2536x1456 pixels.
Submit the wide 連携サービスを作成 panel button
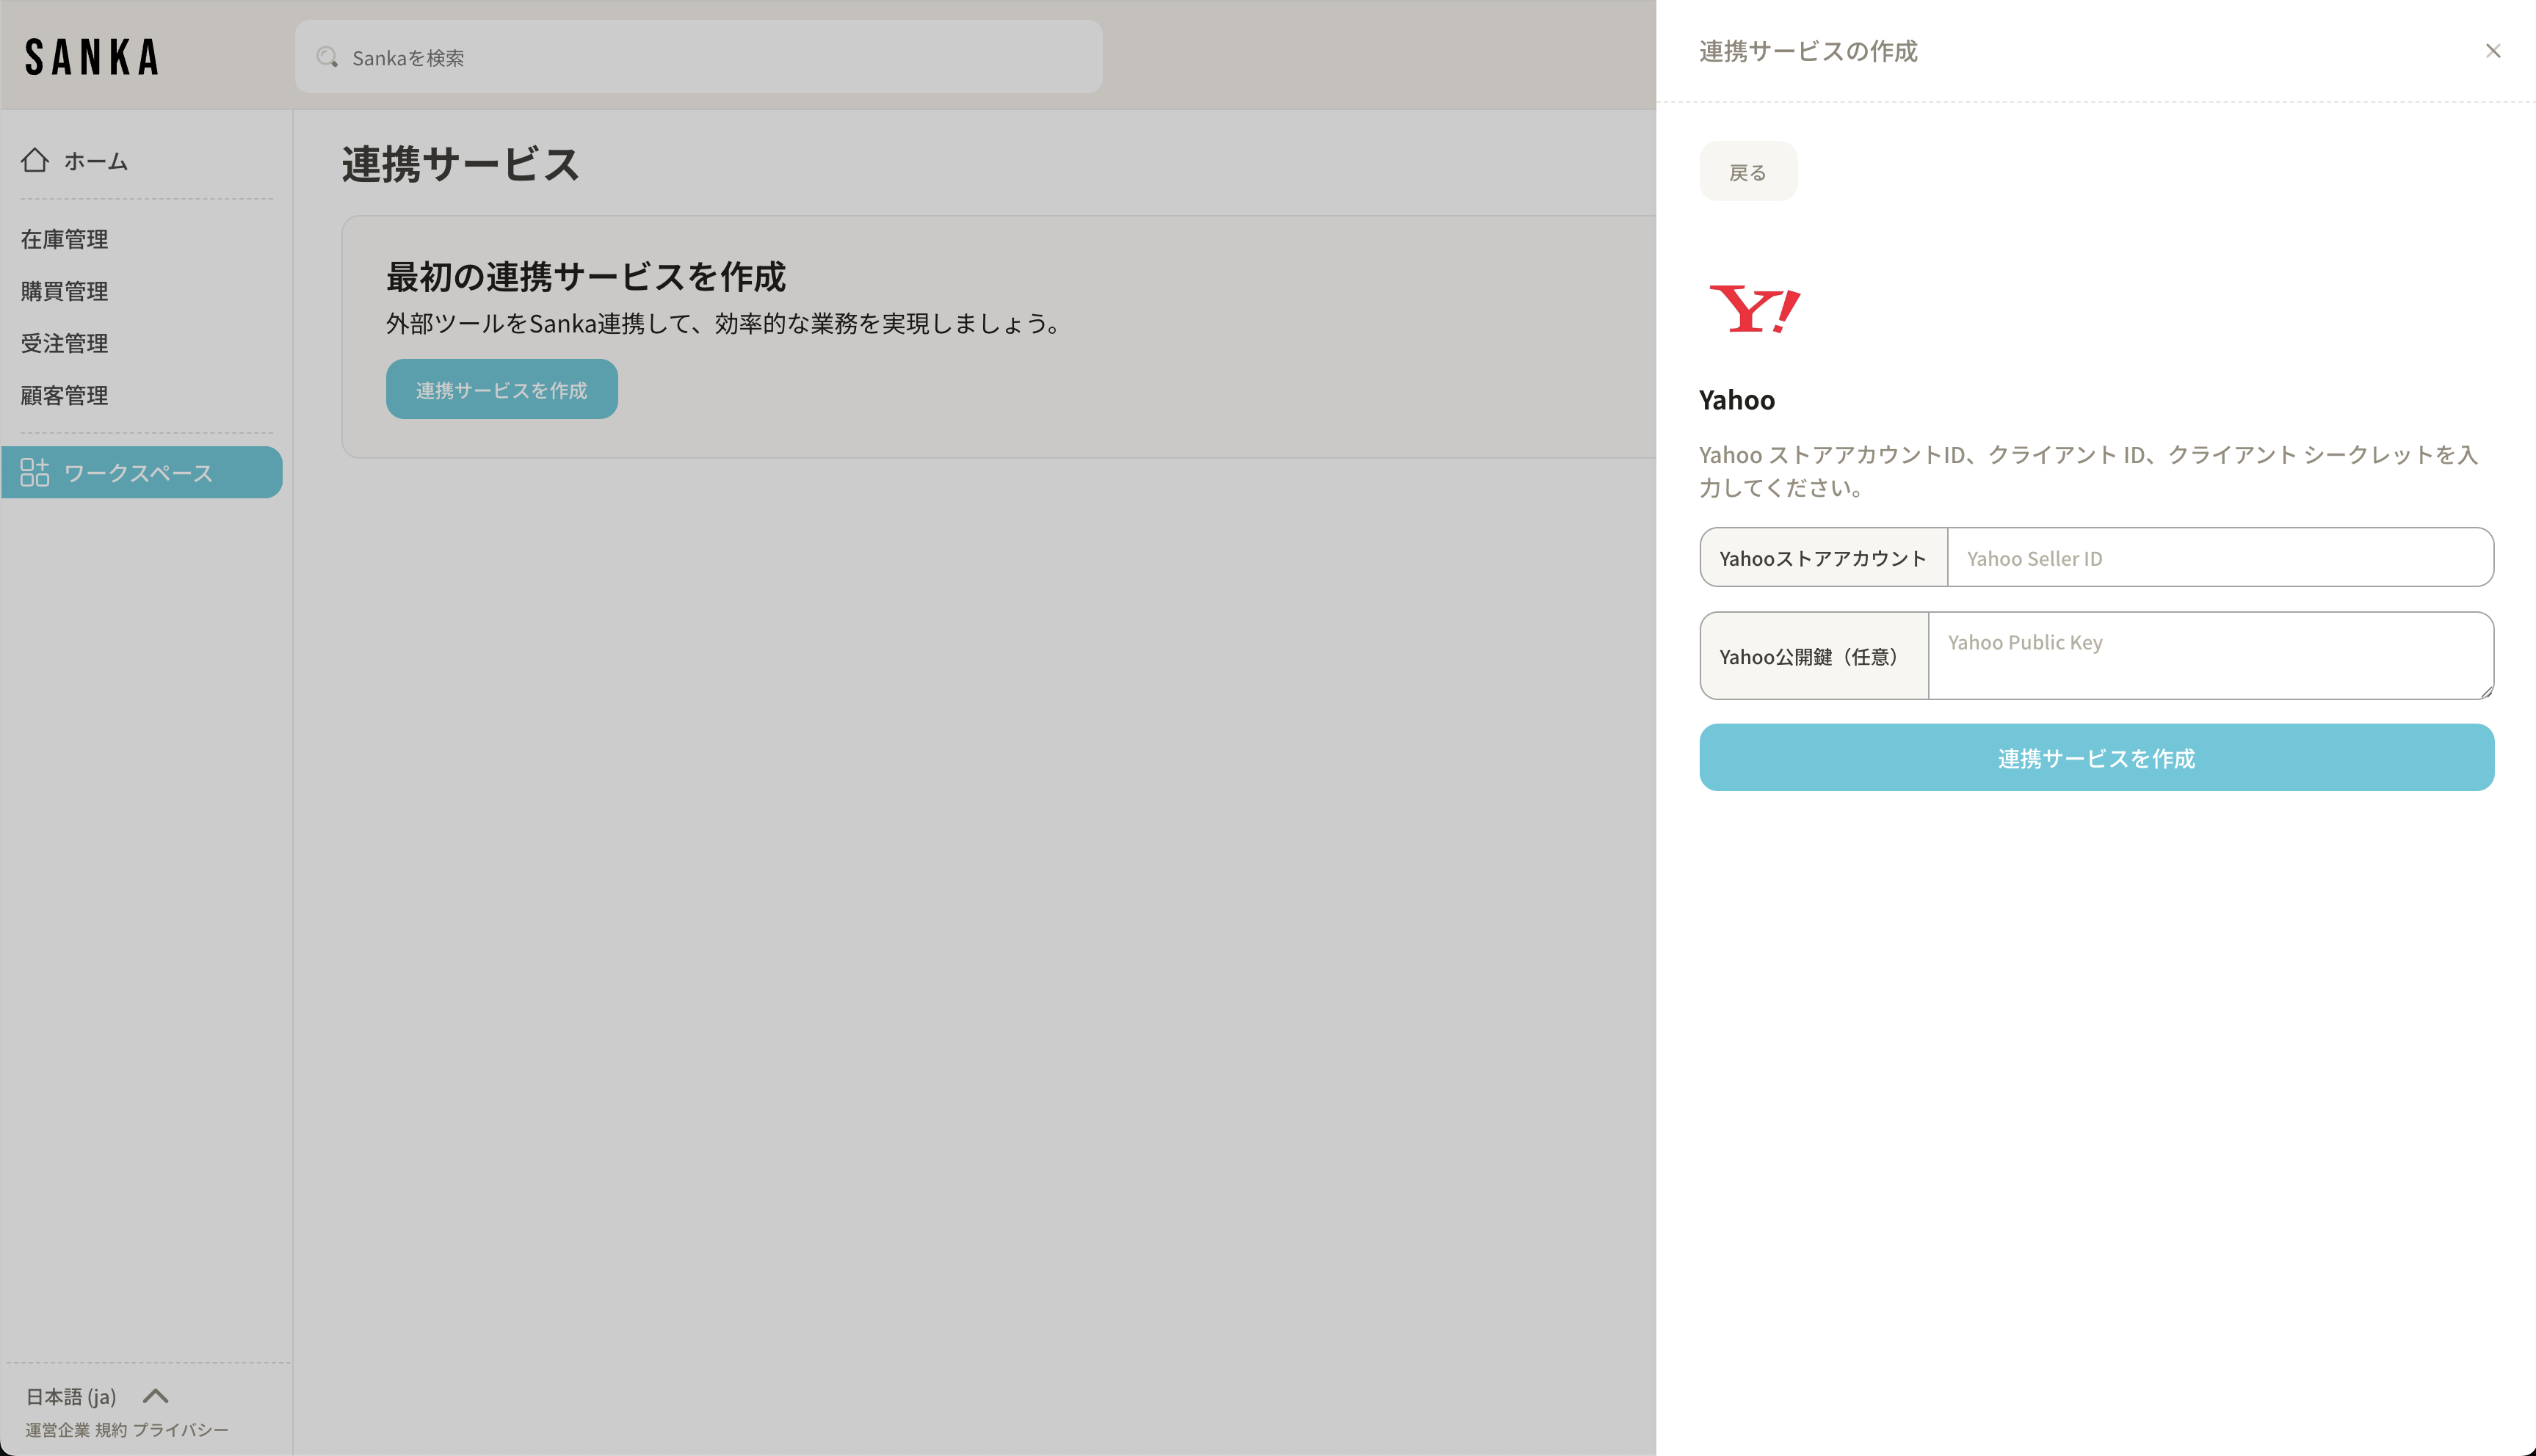click(2095, 758)
